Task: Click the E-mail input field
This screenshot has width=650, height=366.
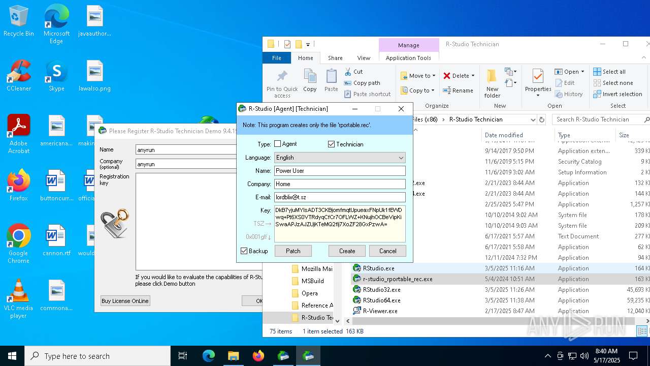Action: pyautogui.click(x=340, y=197)
